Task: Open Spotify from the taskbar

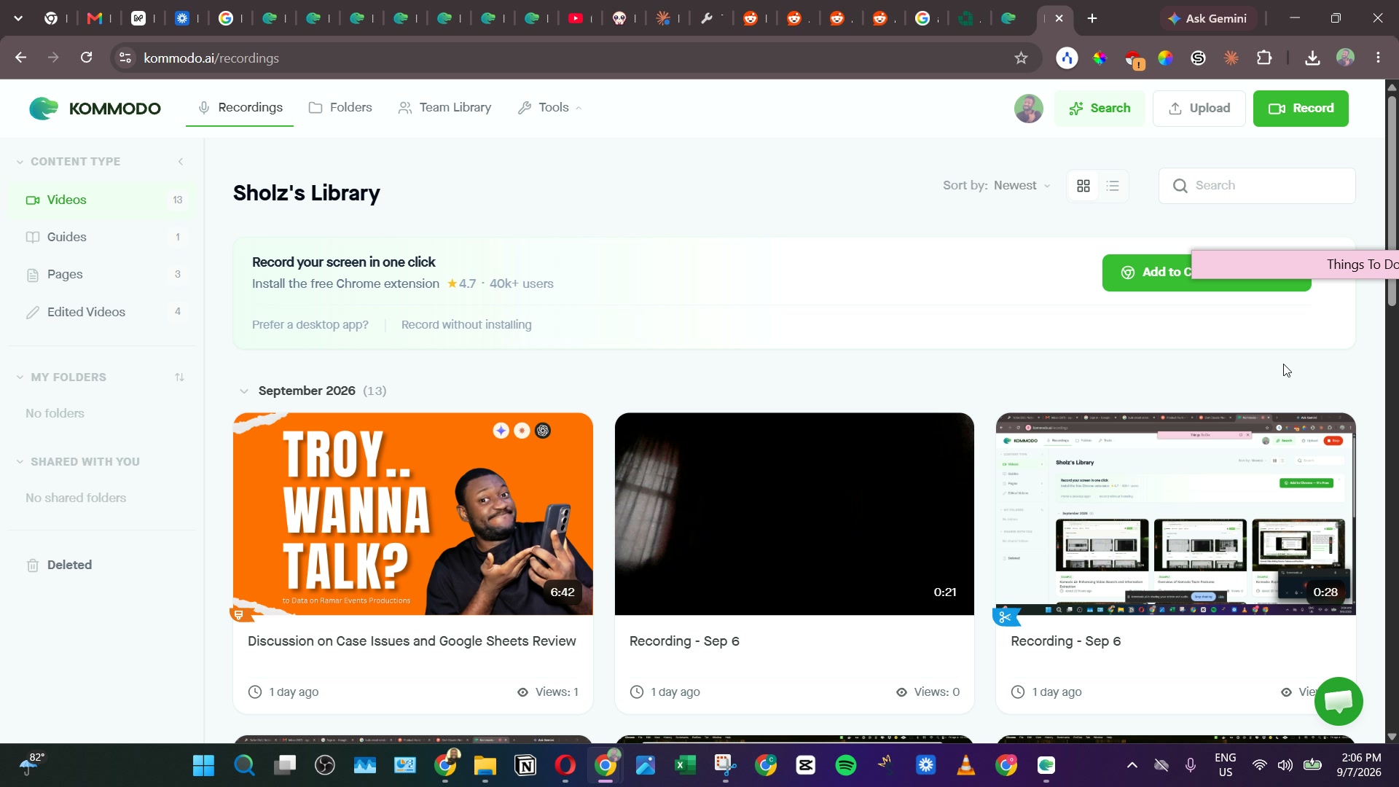Action: coord(846,765)
